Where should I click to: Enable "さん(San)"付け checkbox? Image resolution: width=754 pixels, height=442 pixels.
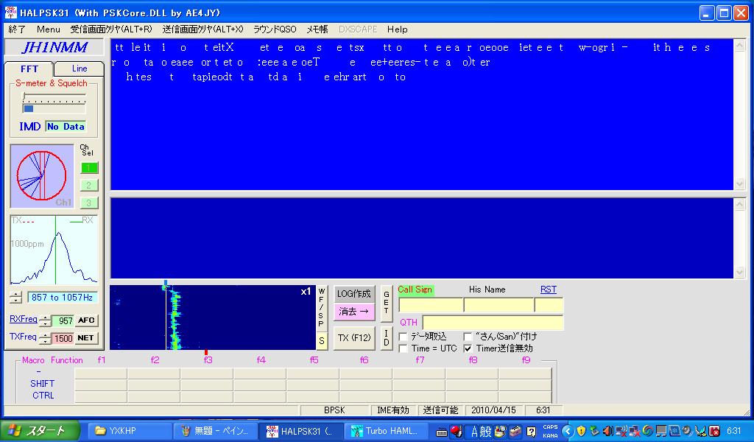(x=468, y=336)
